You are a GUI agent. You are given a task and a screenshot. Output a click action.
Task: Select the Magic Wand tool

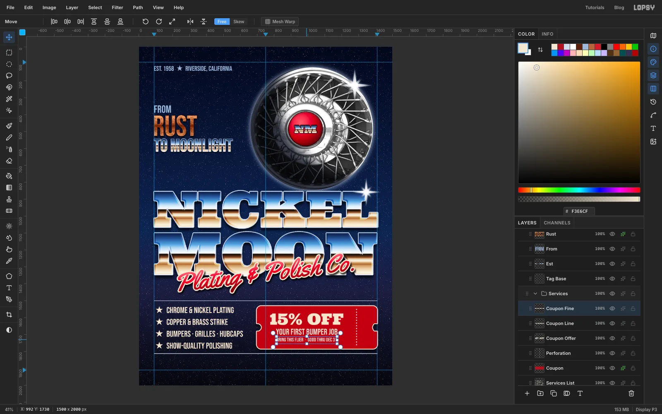pyautogui.click(x=9, y=99)
